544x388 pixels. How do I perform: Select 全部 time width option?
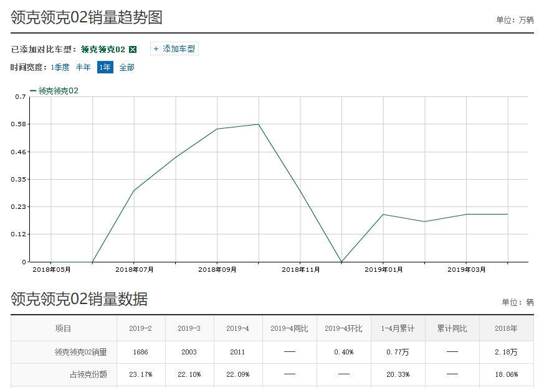tap(126, 68)
